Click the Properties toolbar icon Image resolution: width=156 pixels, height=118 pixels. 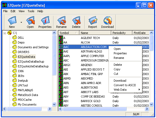pyautogui.click(x=45, y=20)
